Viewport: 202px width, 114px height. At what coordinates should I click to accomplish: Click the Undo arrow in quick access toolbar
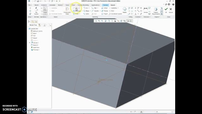(x=41, y=1)
